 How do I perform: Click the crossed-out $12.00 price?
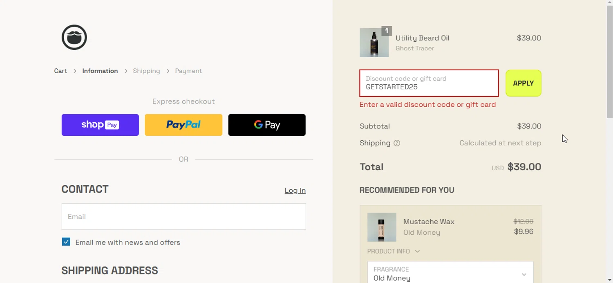pos(524,221)
